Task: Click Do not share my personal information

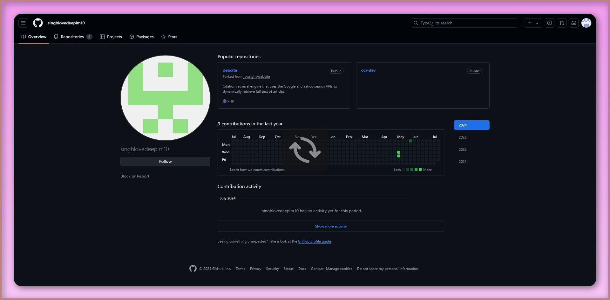Action: click(x=387, y=269)
